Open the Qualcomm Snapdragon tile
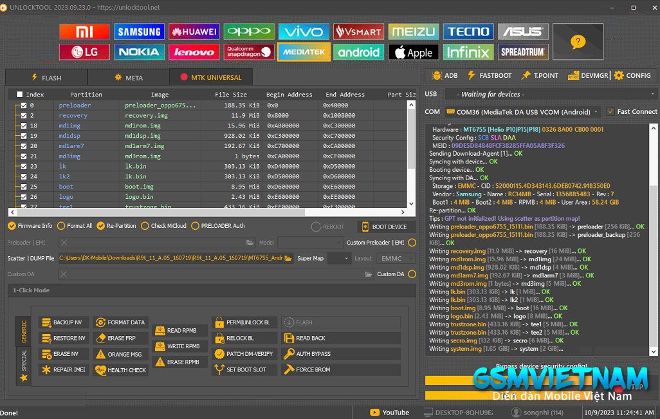Viewport: 660px width, 419px height. 249,52
